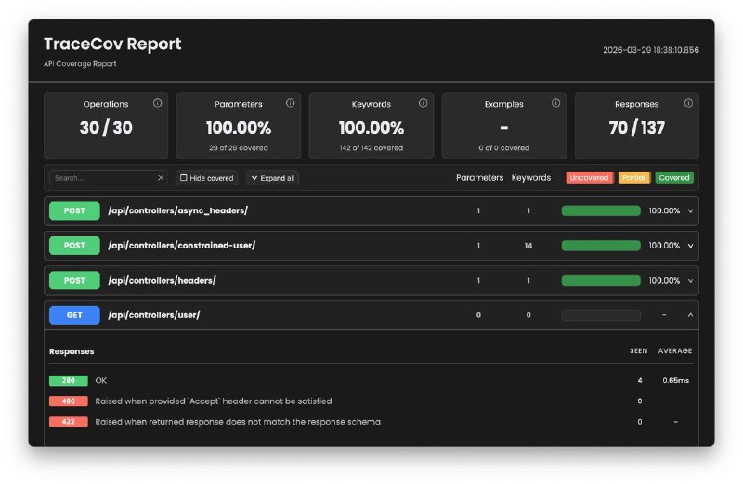The width and height of the screenshot is (743, 484).
Task: Click the info icon on Operations card
Action: point(157,104)
